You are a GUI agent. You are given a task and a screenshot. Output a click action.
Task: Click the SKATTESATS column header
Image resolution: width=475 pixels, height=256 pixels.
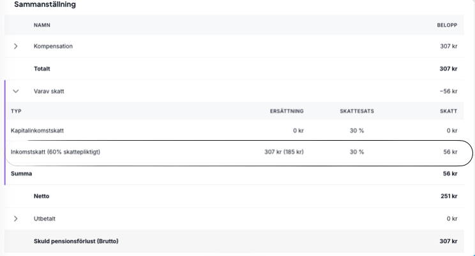pyautogui.click(x=357, y=111)
